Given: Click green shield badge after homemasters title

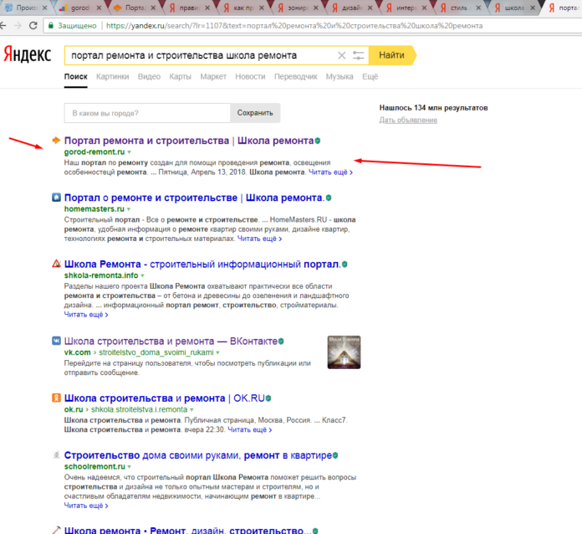Looking at the screenshot, I should point(329,198).
